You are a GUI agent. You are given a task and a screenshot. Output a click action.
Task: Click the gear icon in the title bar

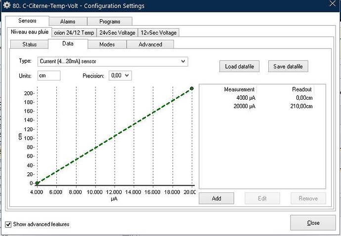7,5
